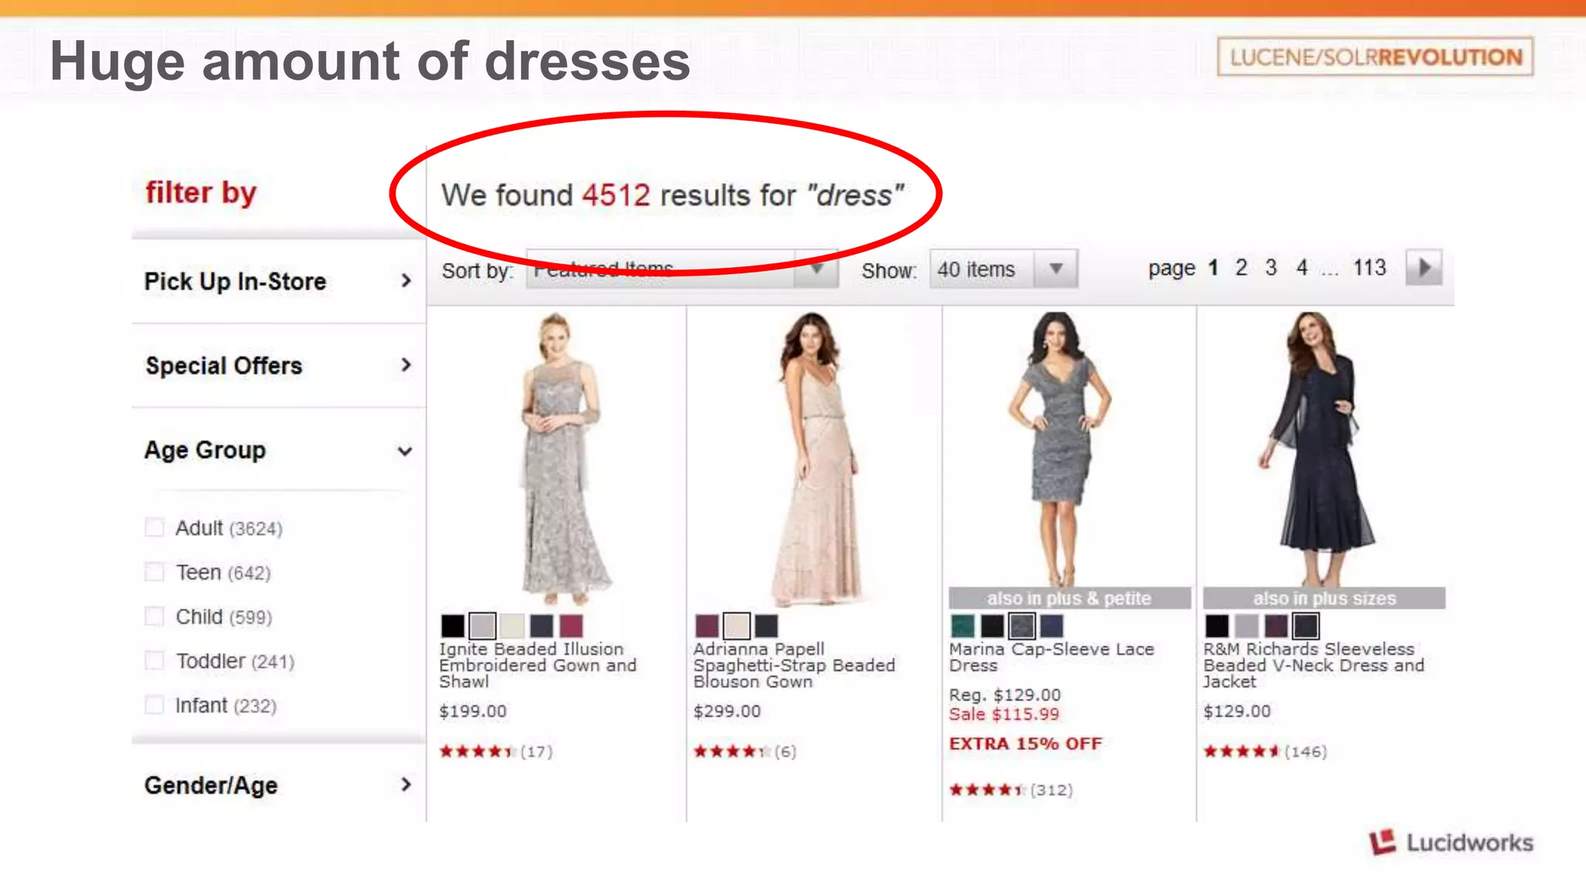Select current page 1 link
1586x892 pixels.
[x=1214, y=268]
